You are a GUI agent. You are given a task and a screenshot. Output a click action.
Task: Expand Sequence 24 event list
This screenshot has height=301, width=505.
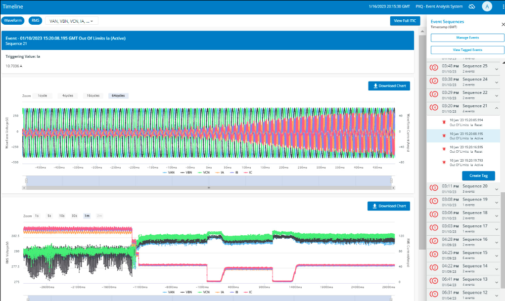coord(496,82)
